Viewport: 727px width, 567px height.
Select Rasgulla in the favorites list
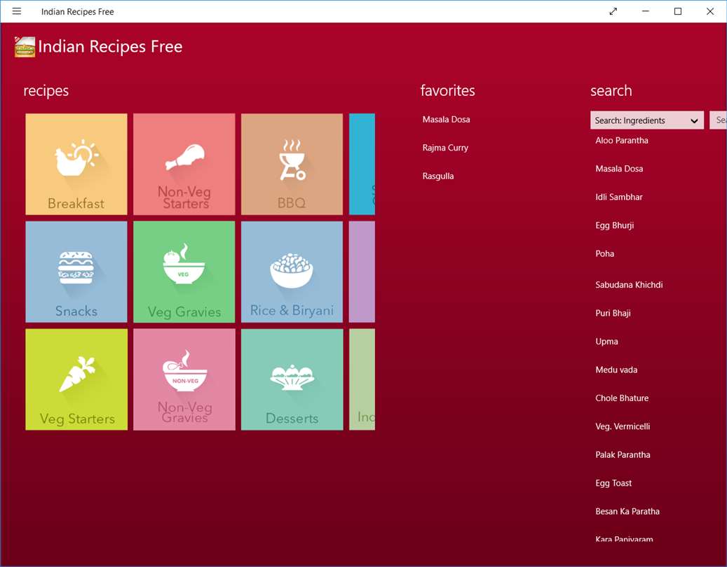437,176
